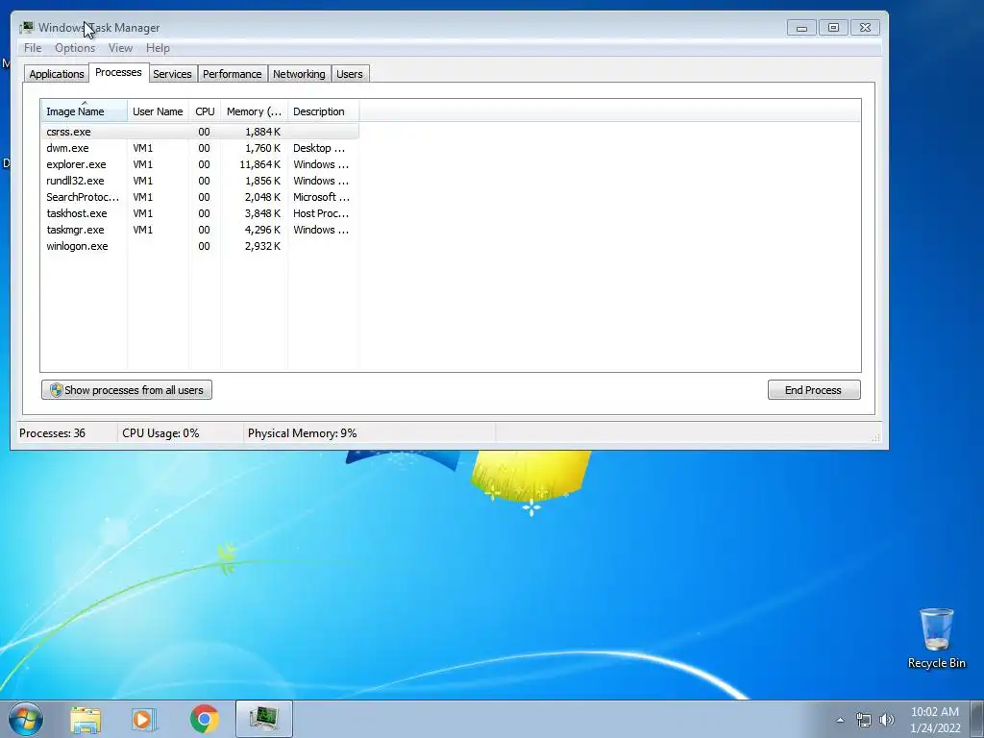Open the Recycle Bin desktop icon

point(936,638)
